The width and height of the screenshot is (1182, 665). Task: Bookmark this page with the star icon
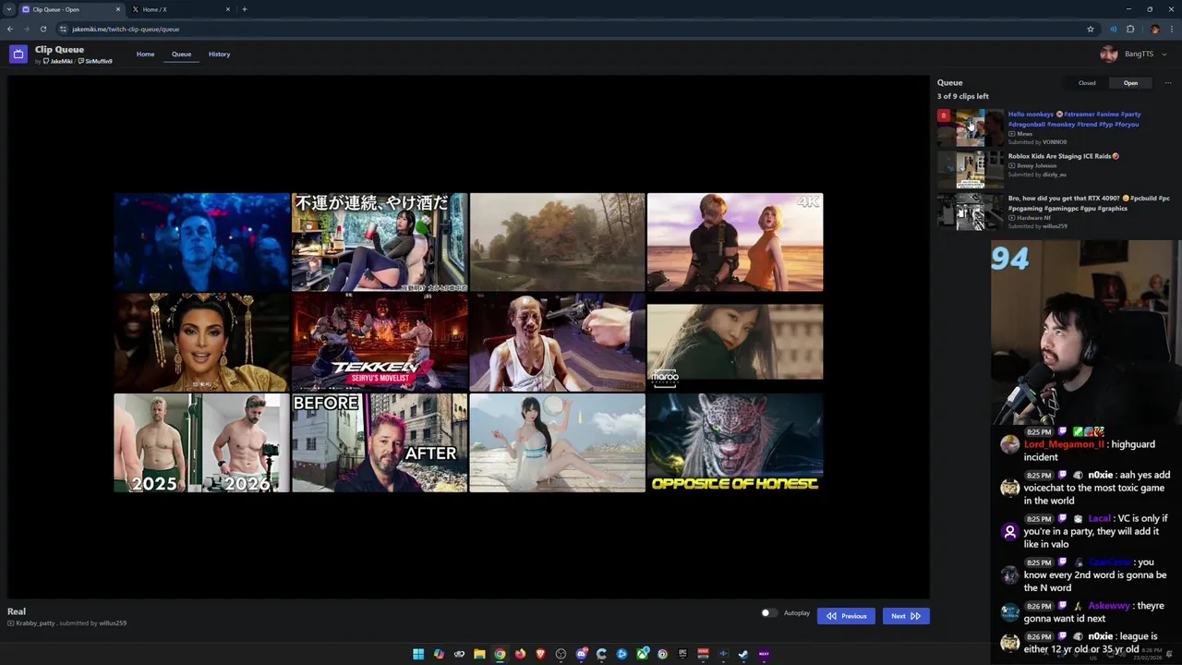(x=1091, y=29)
